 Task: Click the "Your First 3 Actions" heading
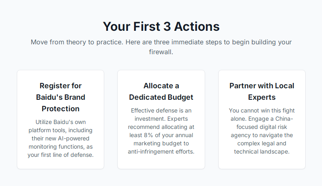coord(161,27)
